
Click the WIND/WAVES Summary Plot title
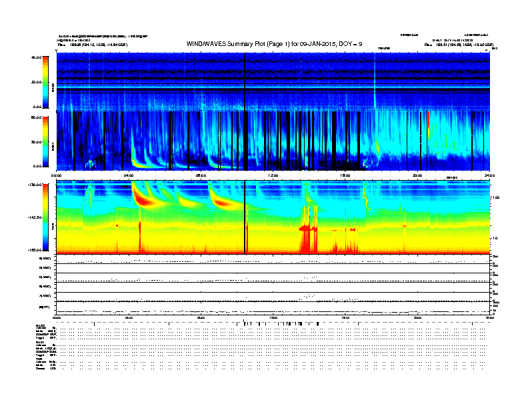pyautogui.click(x=274, y=44)
